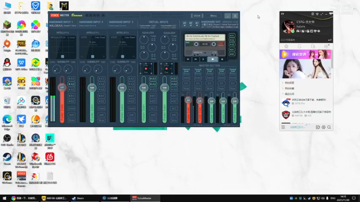Viewport: 360px width, 202px height.
Task: Enable mono on master B1 bus
Action: (x=221, y=78)
